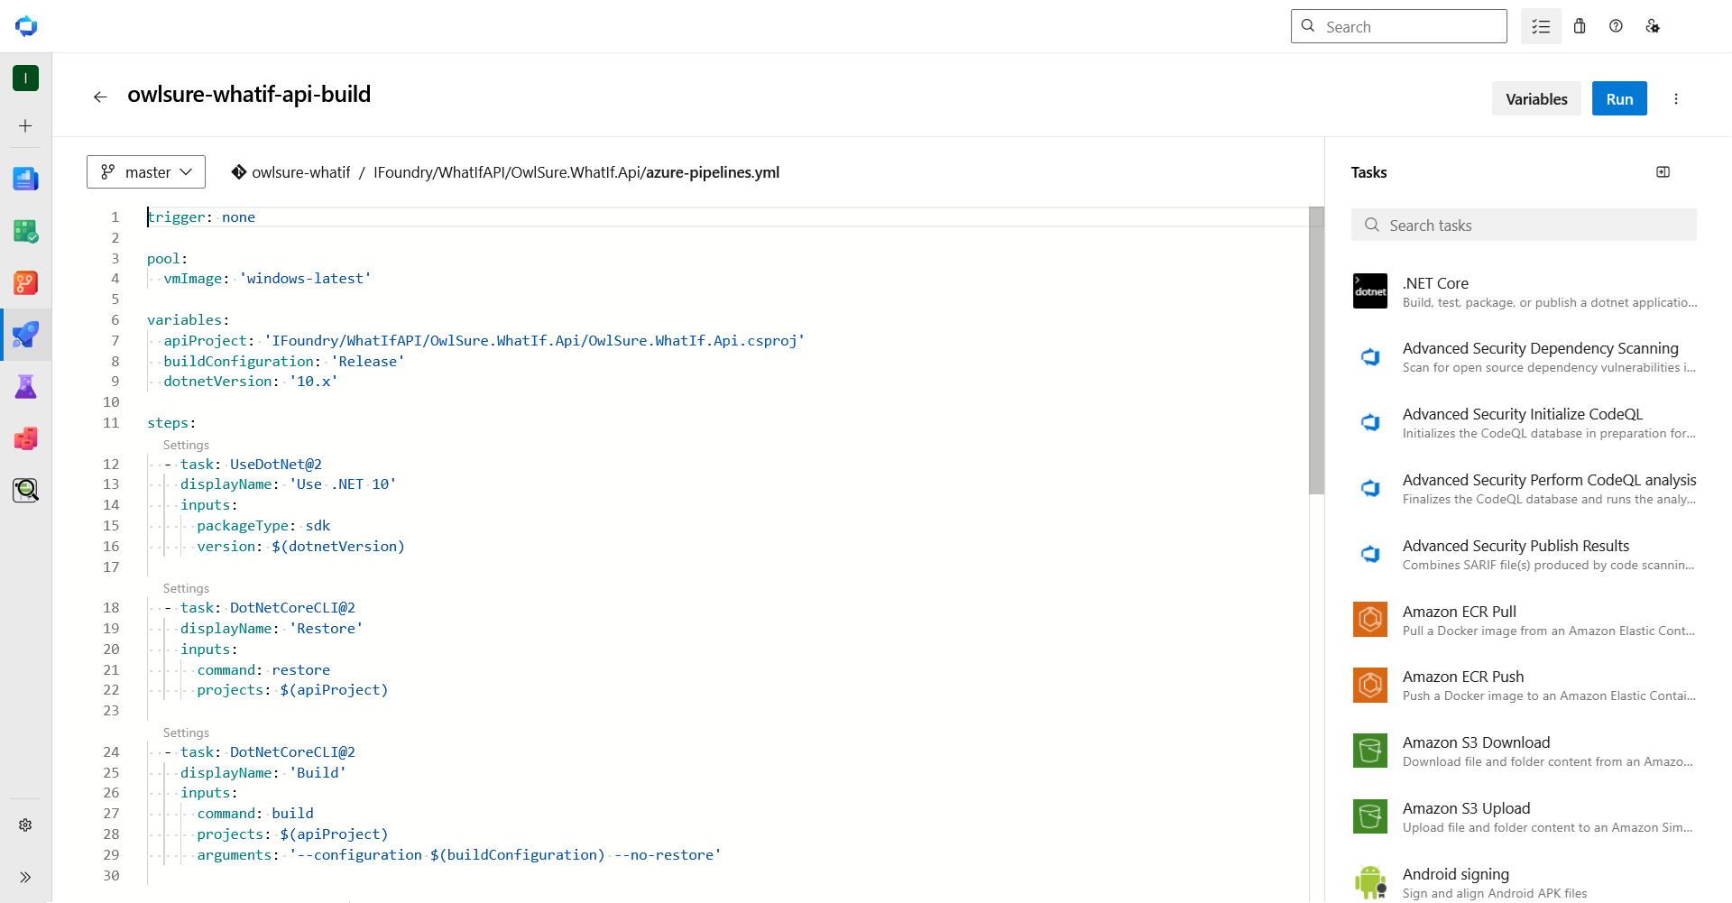Click the azure-pipelines.yml path text
1732x903 pixels.
click(x=712, y=172)
